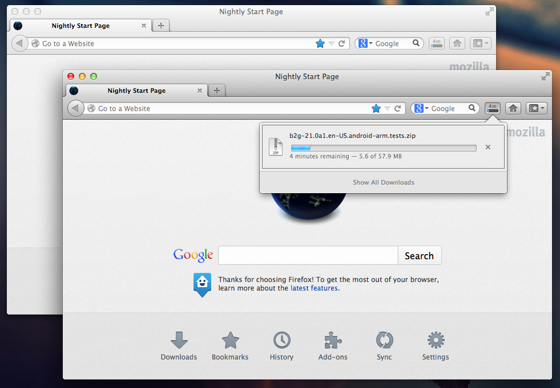Viewport: 560px width, 388px height.
Task: Minimize the front window with the yellow button
Action: coord(82,76)
